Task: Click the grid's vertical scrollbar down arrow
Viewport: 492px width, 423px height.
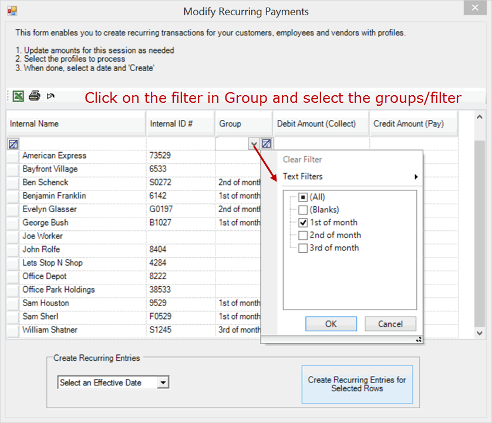Action: (x=480, y=333)
